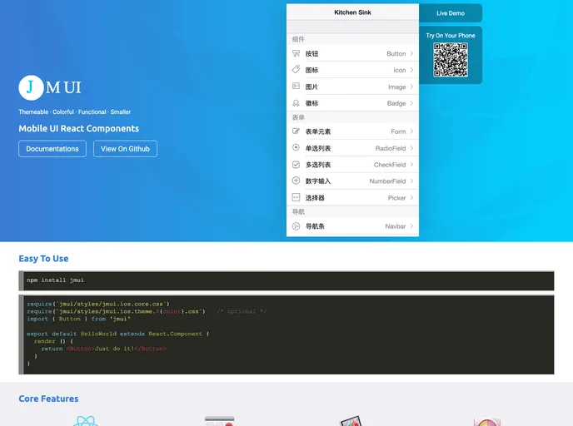Viewport: 573px width, 426px height.
Task: Click the tag icon beside Icon row
Action: (x=296, y=69)
